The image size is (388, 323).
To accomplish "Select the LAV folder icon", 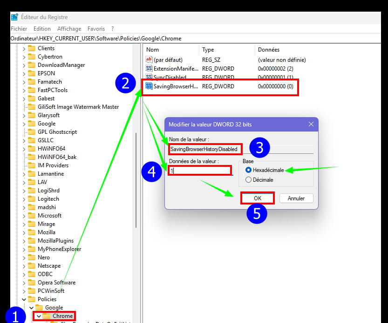I will tap(31, 182).
